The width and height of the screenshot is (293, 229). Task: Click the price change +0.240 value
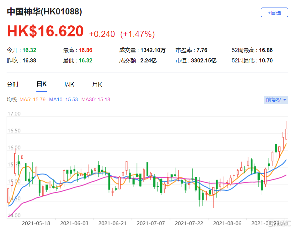tap(102, 34)
